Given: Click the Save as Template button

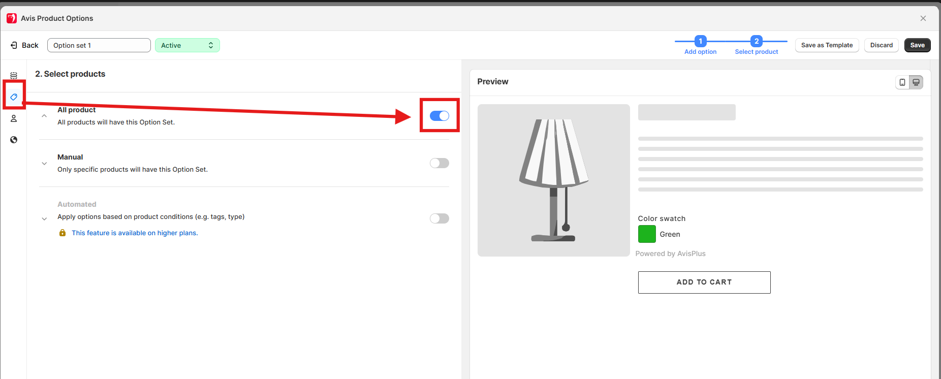Looking at the screenshot, I should pos(827,45).
